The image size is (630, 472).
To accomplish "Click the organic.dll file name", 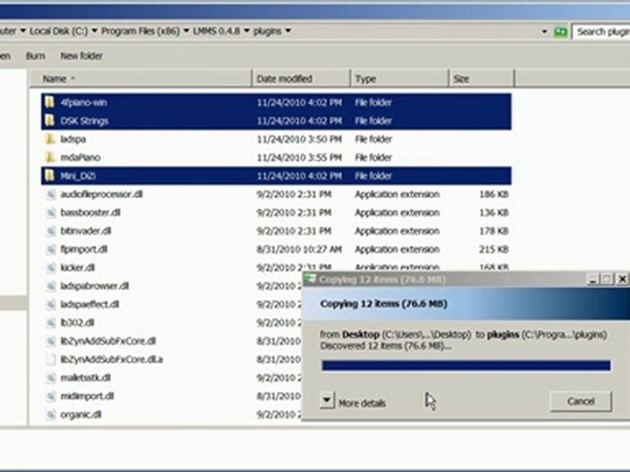I will 81,414.
